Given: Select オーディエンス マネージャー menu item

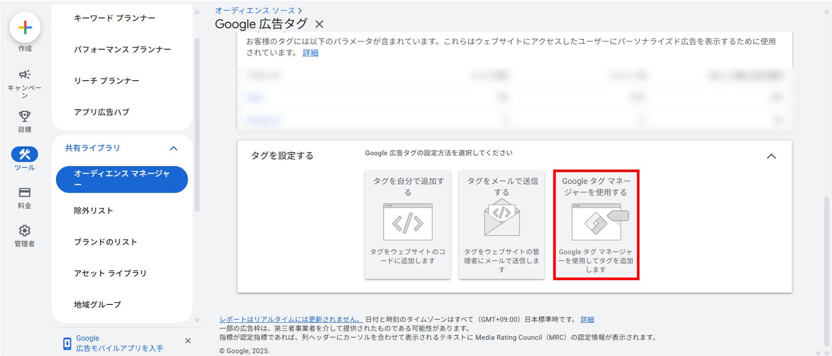Looking at the screenshot, I should (x=122, y=180).
